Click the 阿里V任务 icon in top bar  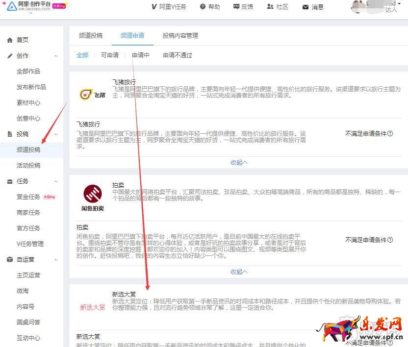pos(155,6)
